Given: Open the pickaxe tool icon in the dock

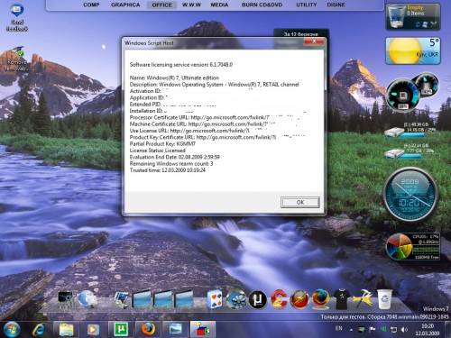Looking at the screenshot, I should 363,299.
